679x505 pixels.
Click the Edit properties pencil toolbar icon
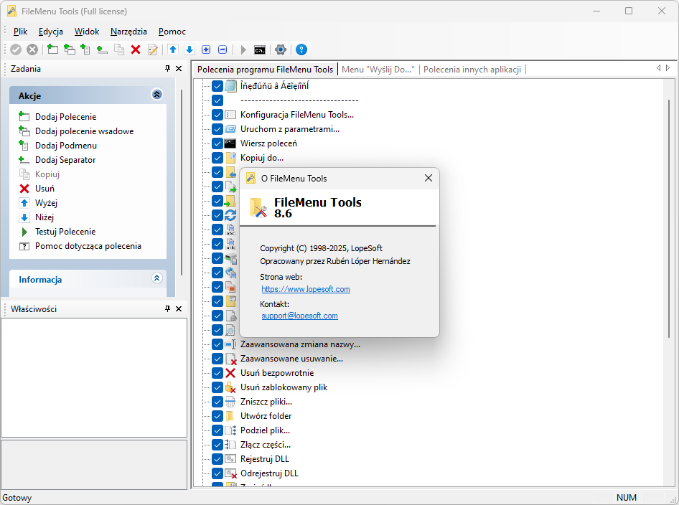(152, 49)
